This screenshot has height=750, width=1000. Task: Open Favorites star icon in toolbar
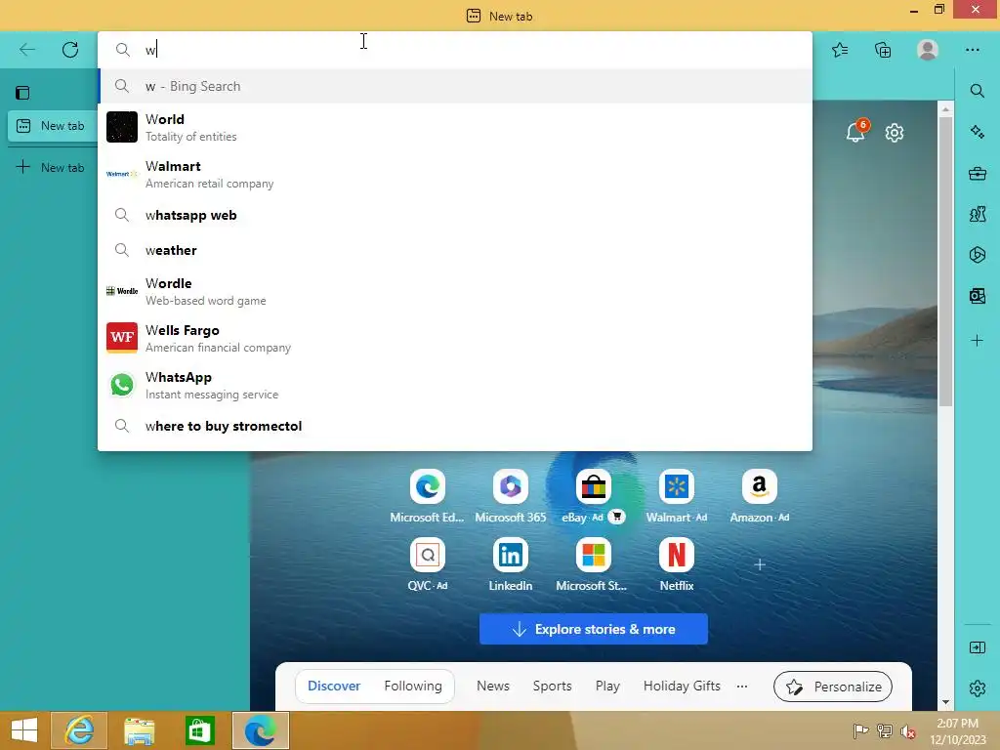(x=840, y=50)
